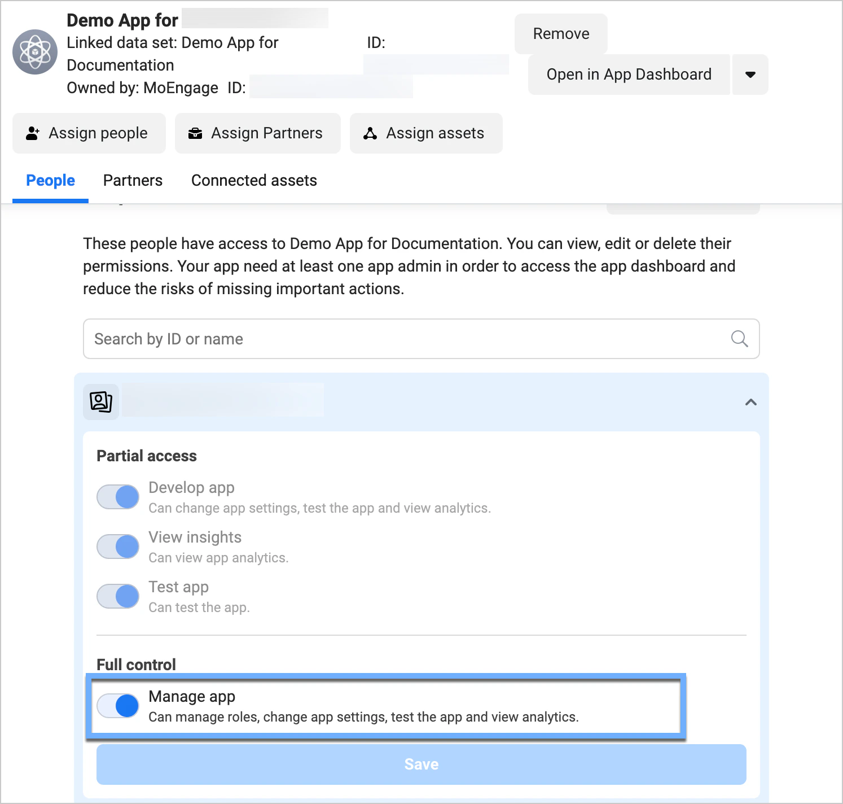Click the Assign people button

pos(89,133)
